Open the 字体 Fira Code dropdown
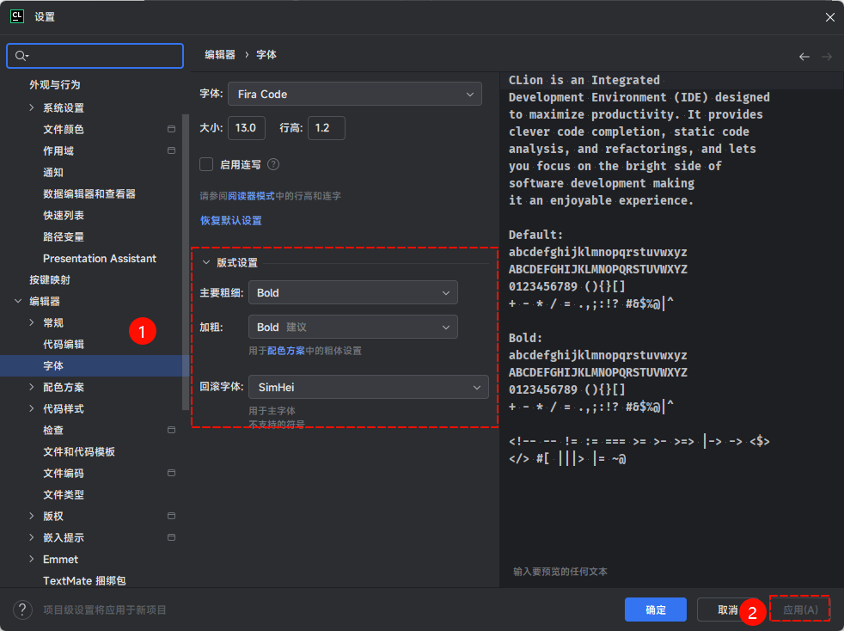 pyautogui.click(x=354, y=94)
